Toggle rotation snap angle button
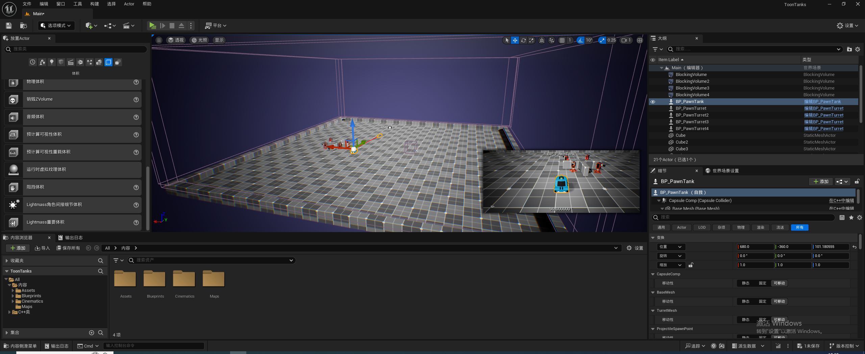865x354 pixels. pyautogui.click(x=580, y=40)
